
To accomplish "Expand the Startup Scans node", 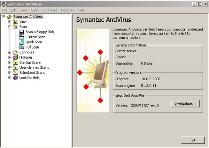I will [x=10, y=62].
